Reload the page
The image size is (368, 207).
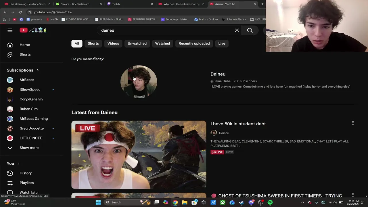(20, 12)
